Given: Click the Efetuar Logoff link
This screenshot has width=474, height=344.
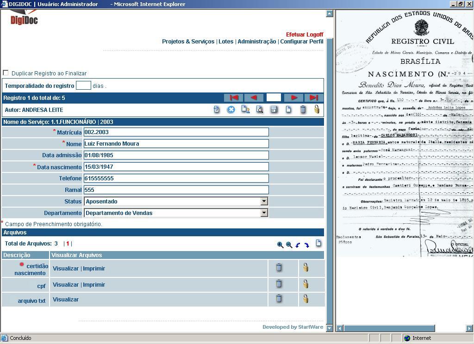Looking at the screenshot, I should click(x=305, y=34).
